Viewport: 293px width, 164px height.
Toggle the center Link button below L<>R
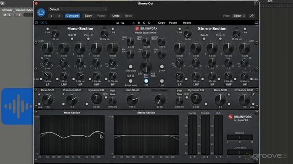162,81
